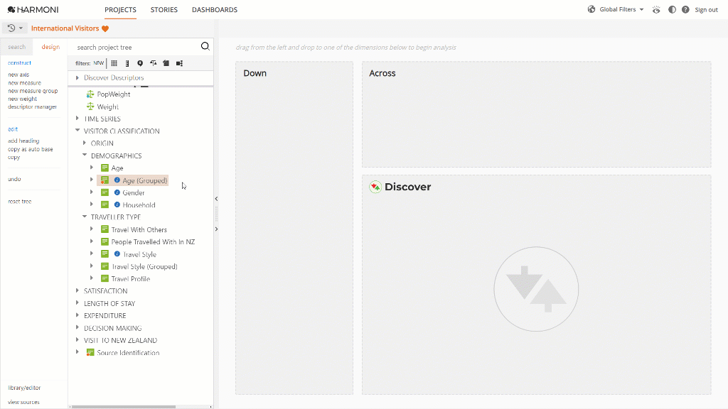
Task: Click reset tree link
Action: 19,201
